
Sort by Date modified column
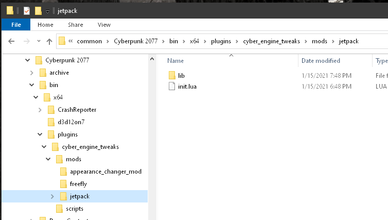[x=321, y=61]
